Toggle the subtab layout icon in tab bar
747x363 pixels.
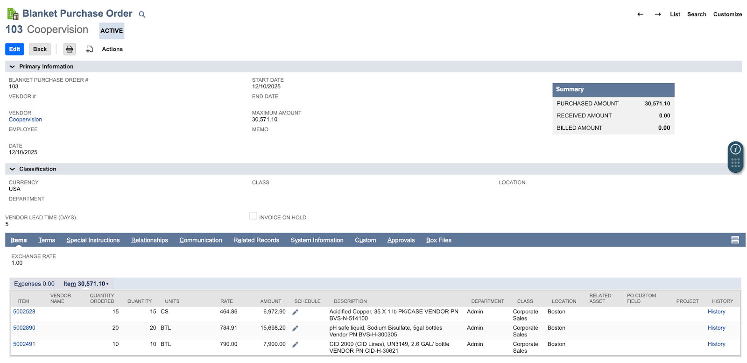tap(735, 240)
